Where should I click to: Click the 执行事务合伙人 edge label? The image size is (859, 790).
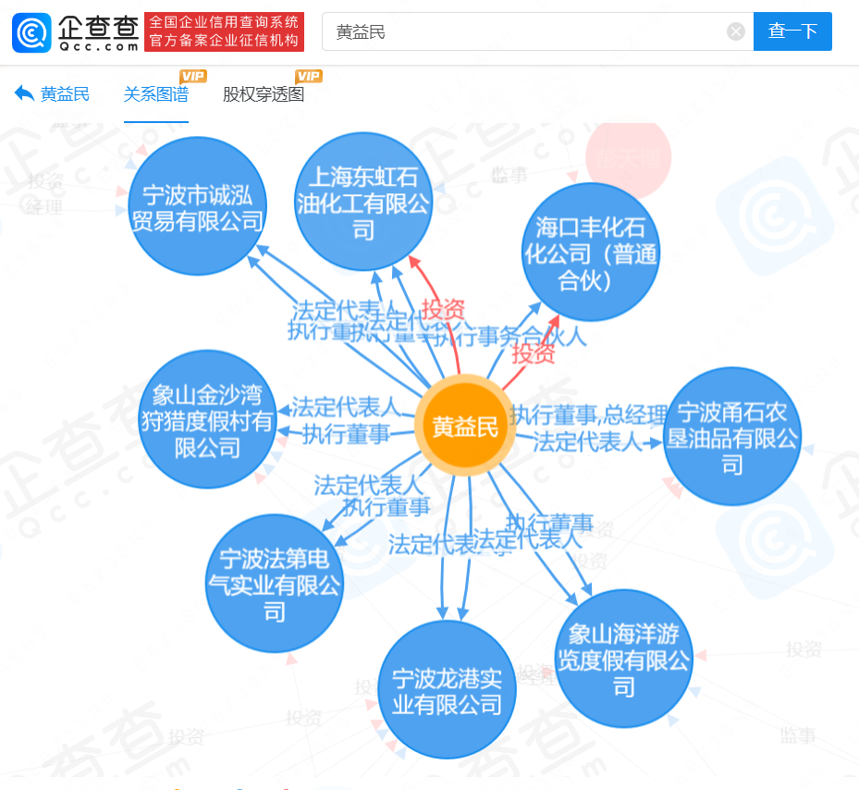[510, 336]
